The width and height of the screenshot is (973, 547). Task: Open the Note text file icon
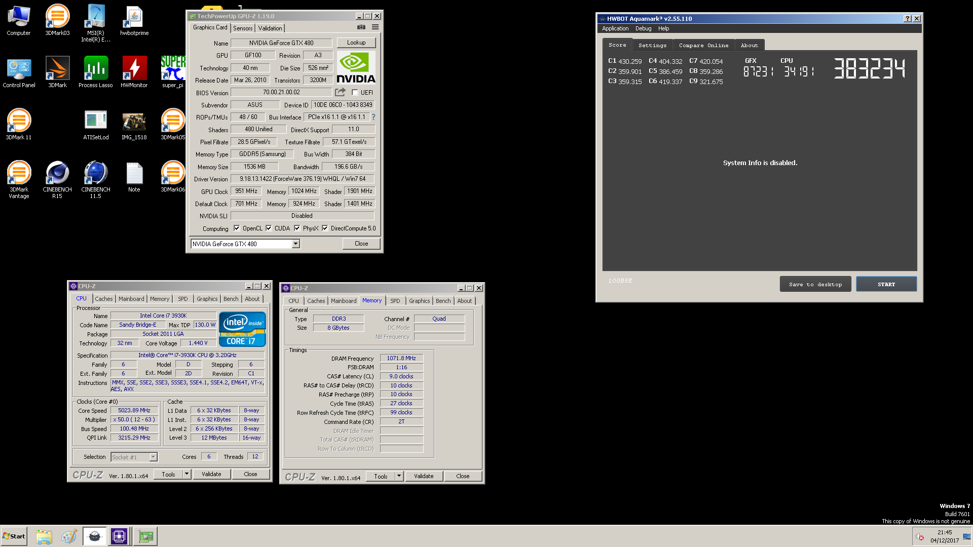[x=134, y=177]
